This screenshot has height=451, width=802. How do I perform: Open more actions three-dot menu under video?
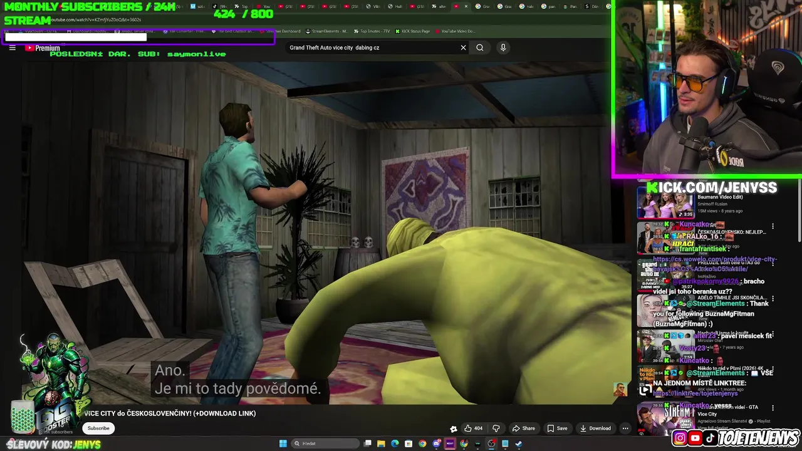(625, 428)
